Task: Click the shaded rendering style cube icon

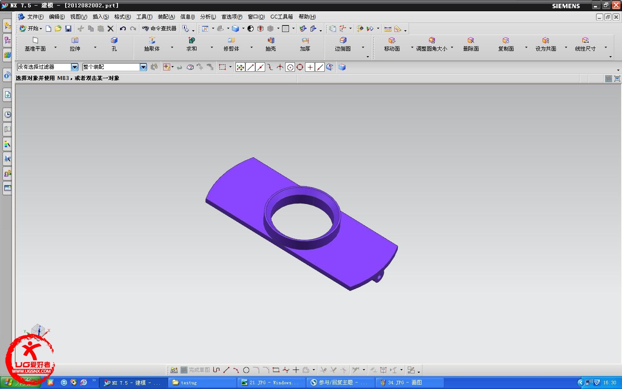Action: tap(235, 29)
